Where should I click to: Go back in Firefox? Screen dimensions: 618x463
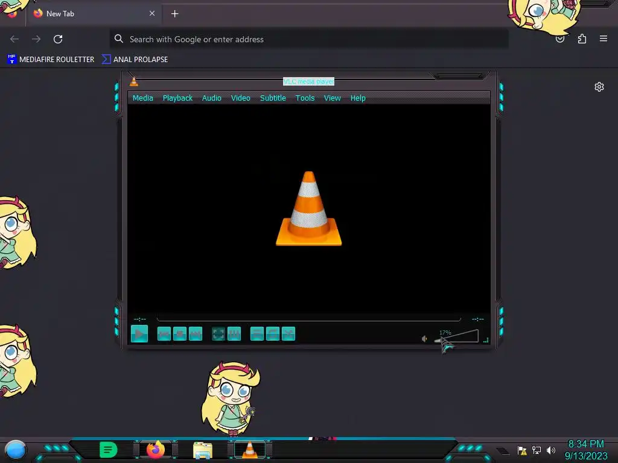point(14,39)
